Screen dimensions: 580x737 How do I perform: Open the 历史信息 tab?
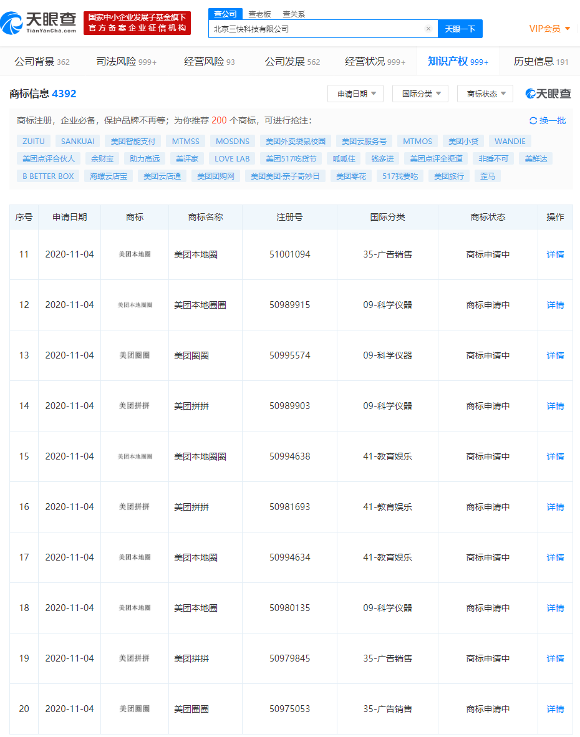tap(540, 62)
